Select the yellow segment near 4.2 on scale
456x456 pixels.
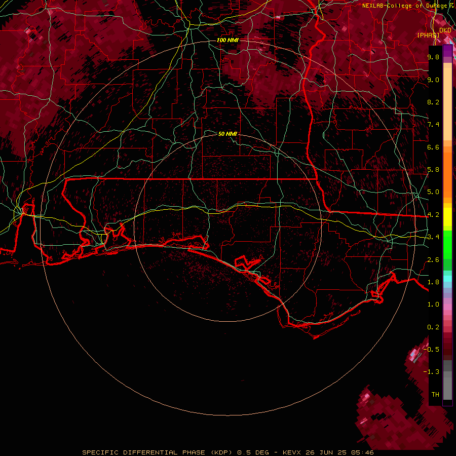pyautogui.click(x=447, y=217)
